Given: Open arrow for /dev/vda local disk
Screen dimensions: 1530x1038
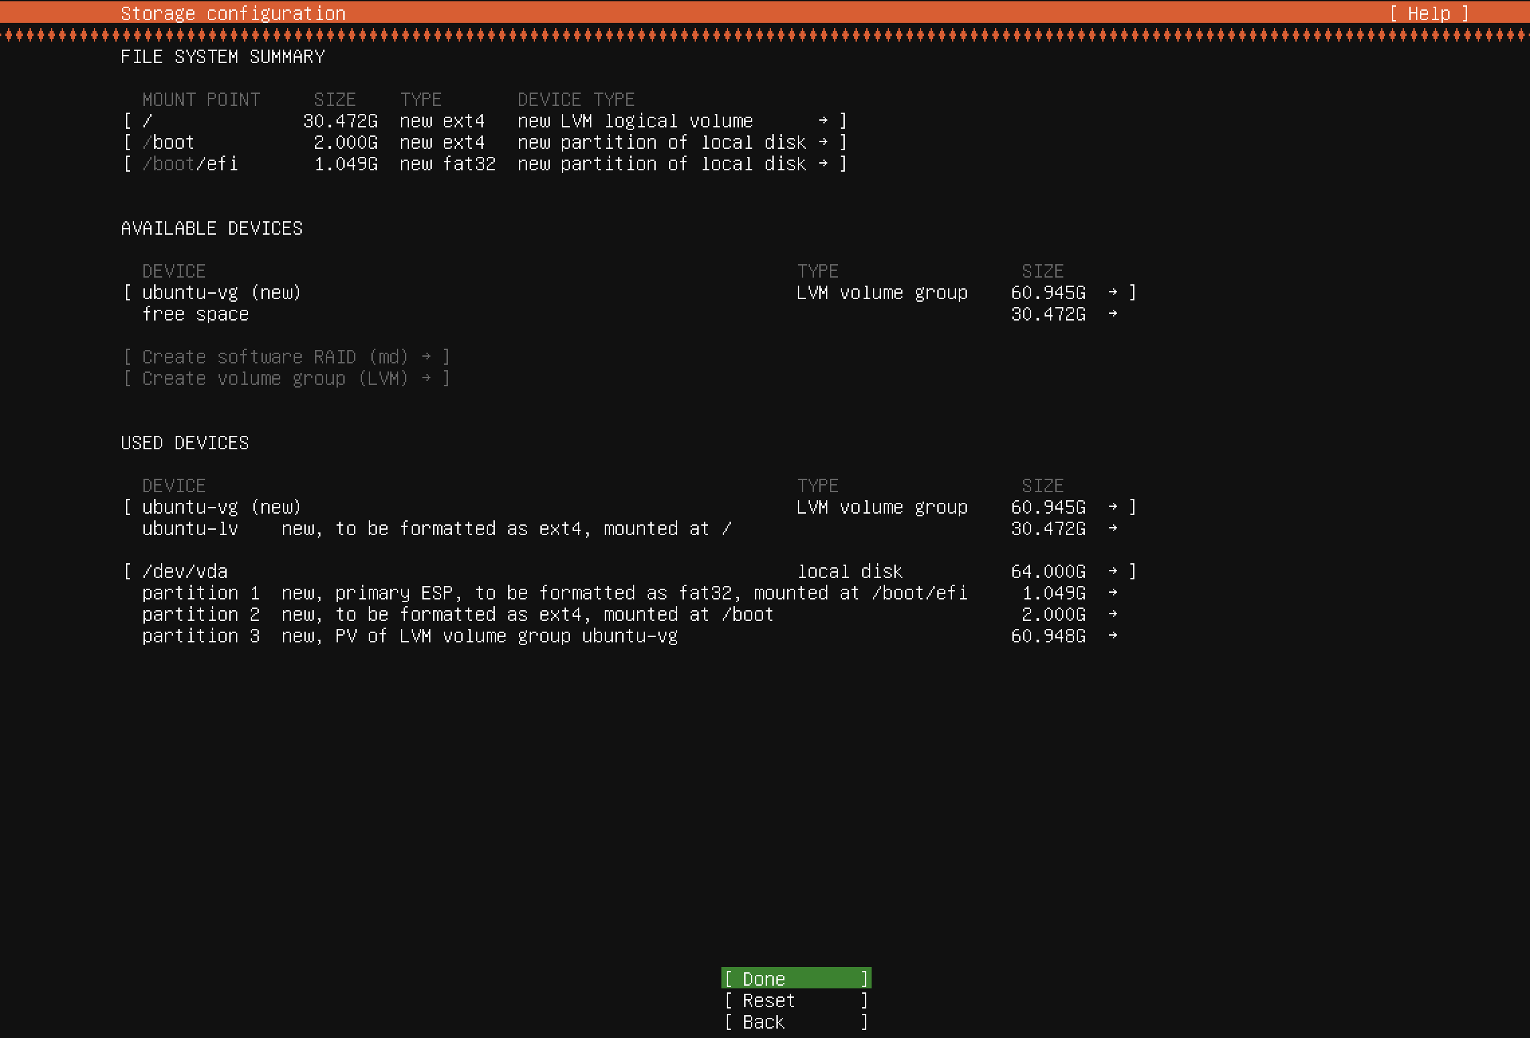Looking at the screenshot, I should coord(1113,571).
